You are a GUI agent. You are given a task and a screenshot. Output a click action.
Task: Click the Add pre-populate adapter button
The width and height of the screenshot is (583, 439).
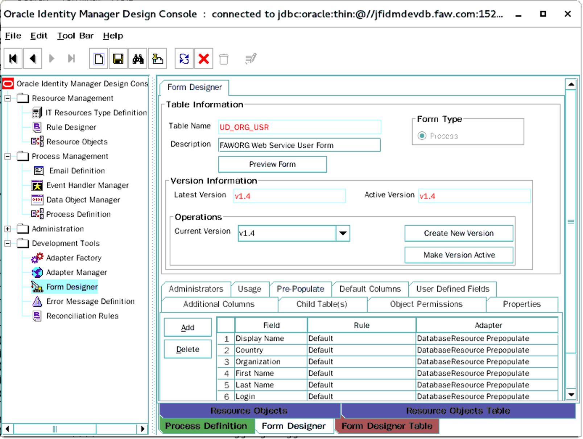pyautogui.click(x=188, y=328)
